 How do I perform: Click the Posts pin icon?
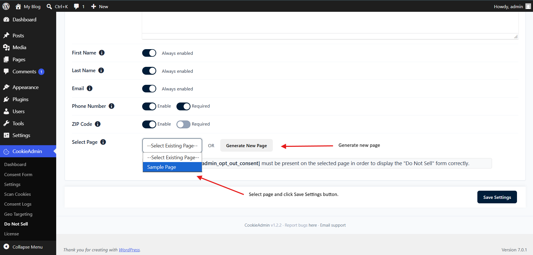click(6, 35)
